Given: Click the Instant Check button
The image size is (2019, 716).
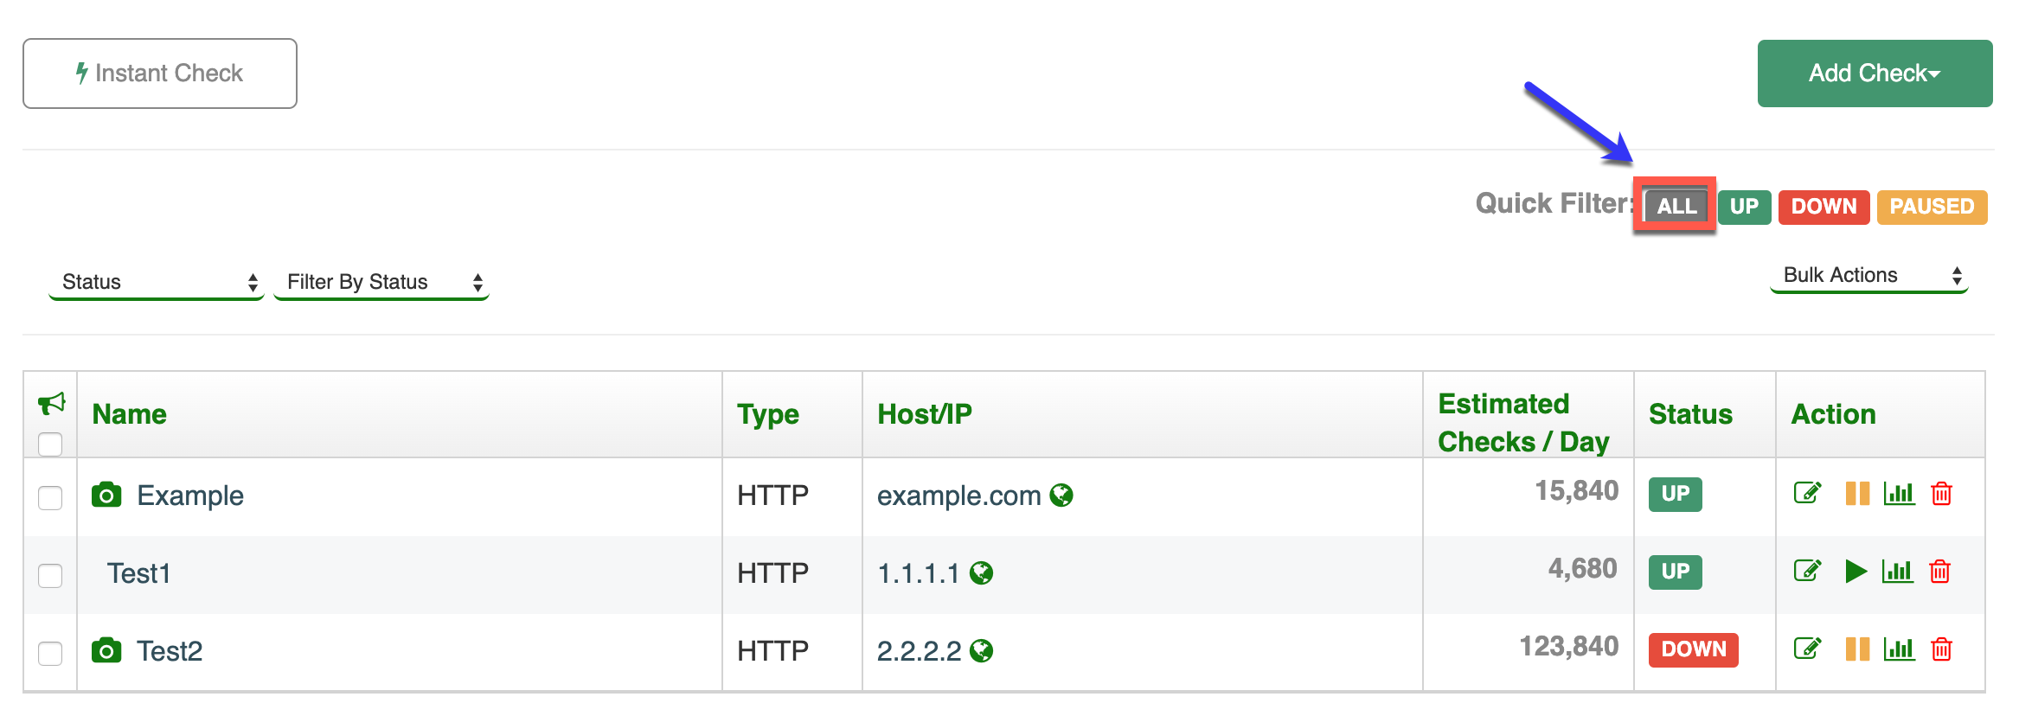Looking at the screenshot, I should [160, 74].
